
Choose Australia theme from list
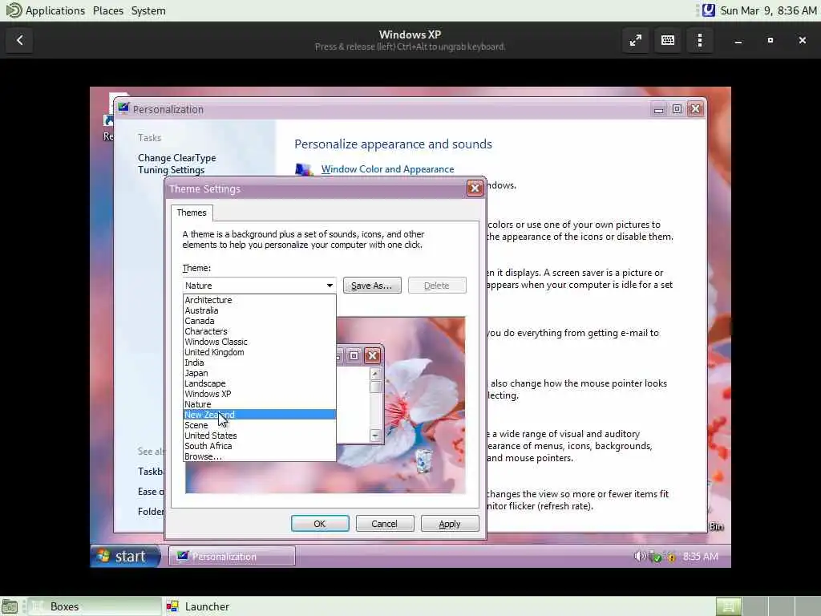pos(259,310)
